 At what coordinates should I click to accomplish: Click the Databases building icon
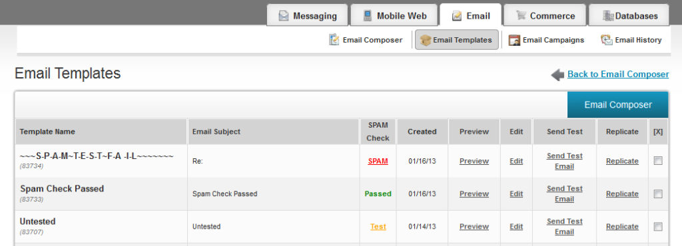click(x=608, y=16)
